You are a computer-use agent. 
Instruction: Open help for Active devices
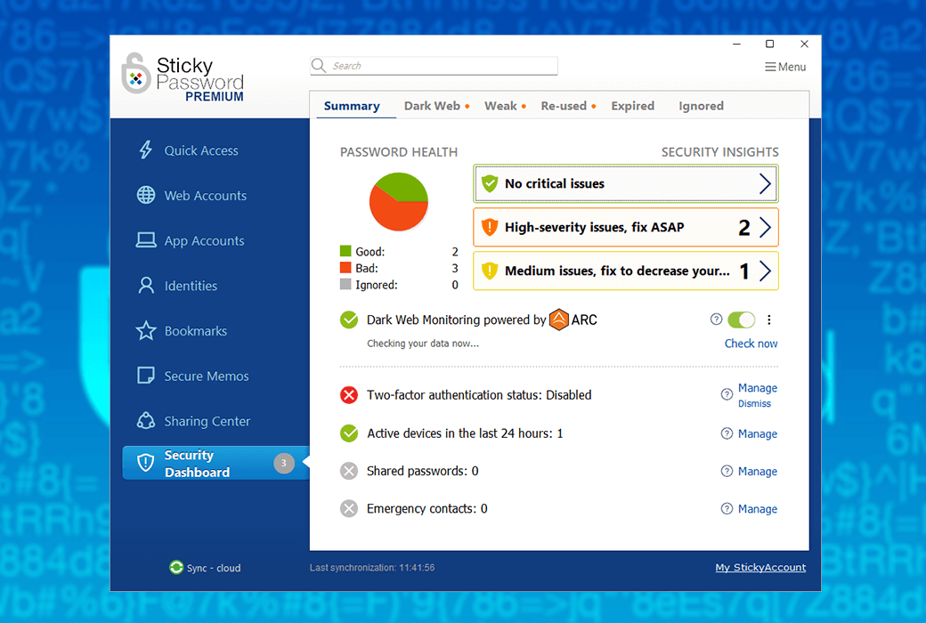pos(727,433)
